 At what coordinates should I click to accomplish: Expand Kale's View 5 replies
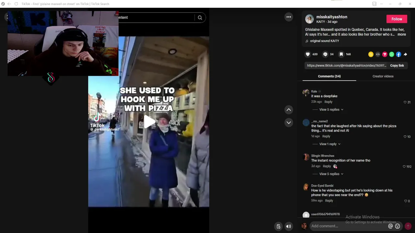pos(331,109)
